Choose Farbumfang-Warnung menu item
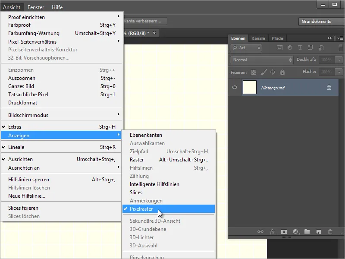 click(x=62, y=33)
